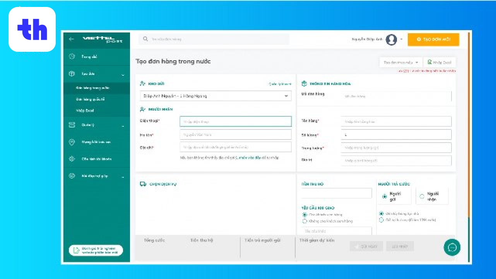This screenshot has width=496, height=279.
Task: Choose 'Không cho khách xem hàng' radio option
Action: [305, 221]
